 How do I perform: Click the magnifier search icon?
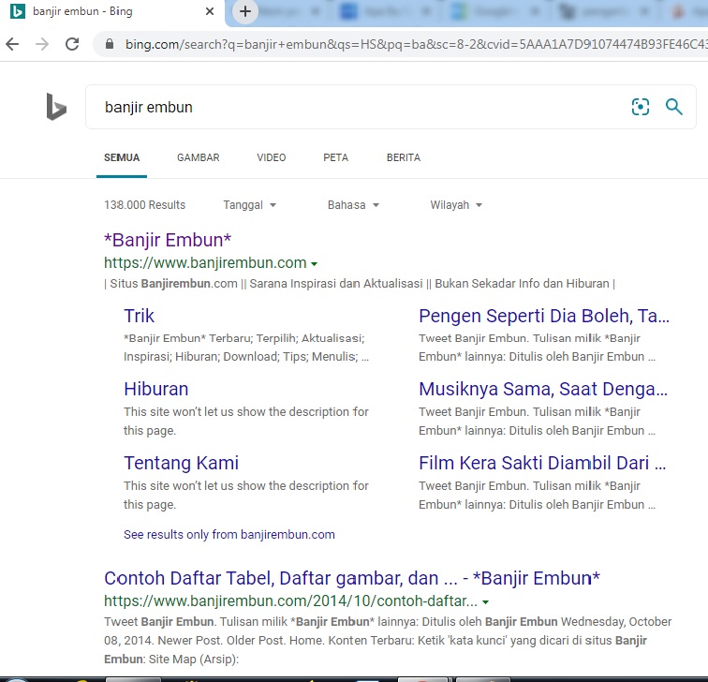click(x=673, y=107)
